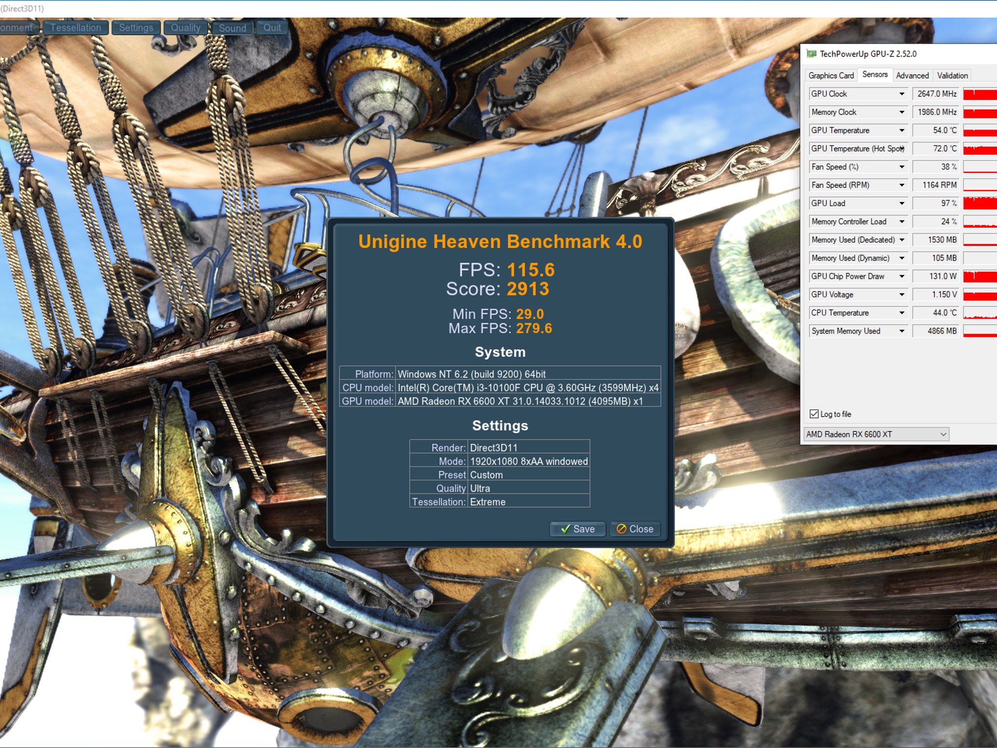Click the GPU-Z app icon in title bar

811,54
